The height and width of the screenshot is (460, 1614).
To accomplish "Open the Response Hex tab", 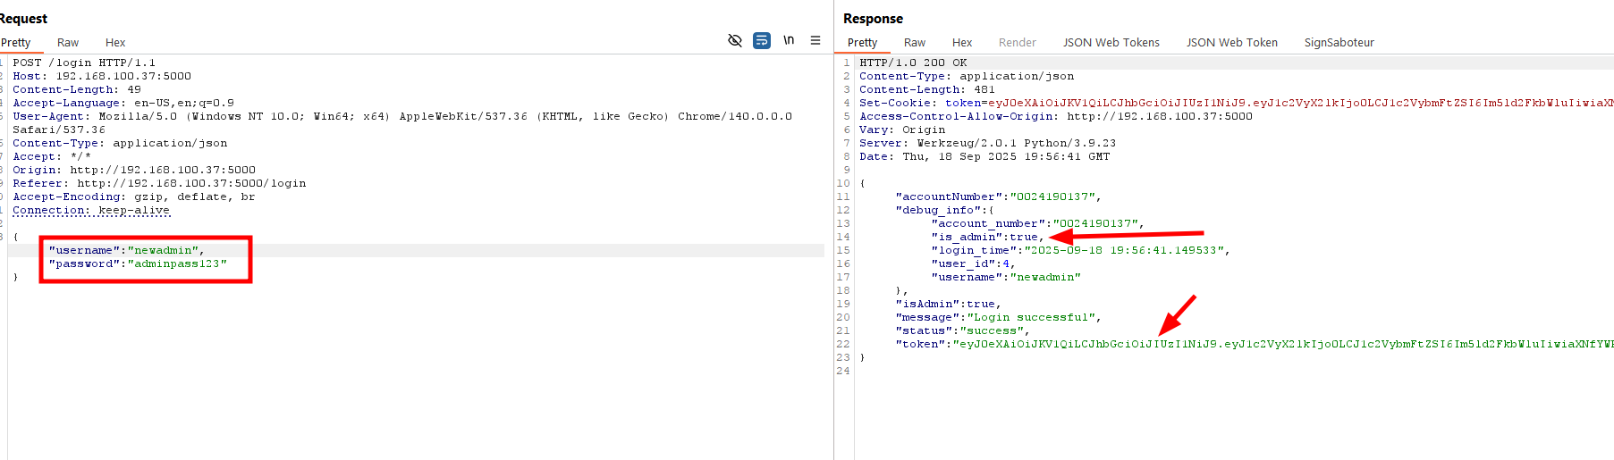I will coord(962,43).
